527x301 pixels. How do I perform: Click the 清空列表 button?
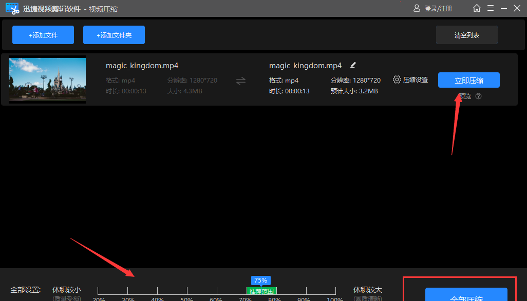pos(467,35)
